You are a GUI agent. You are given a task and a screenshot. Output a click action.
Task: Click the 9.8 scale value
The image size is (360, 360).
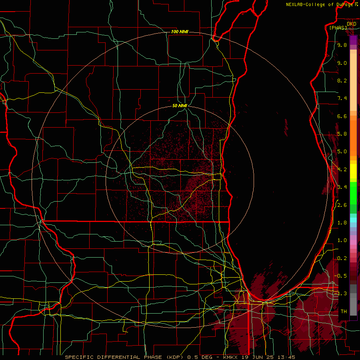(x=342, y=45)
